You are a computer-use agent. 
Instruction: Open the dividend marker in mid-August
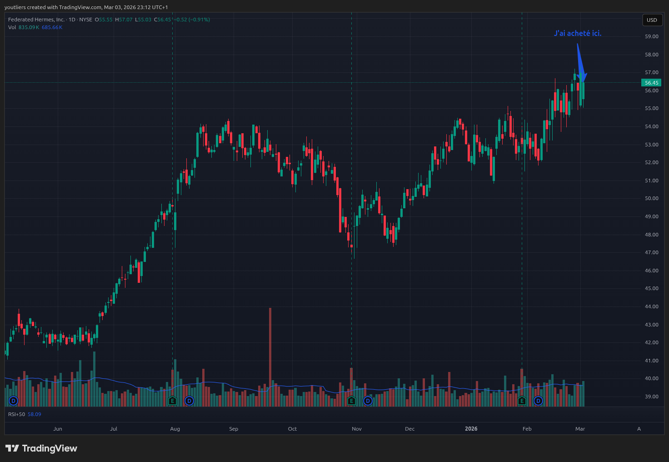point(189,401)
